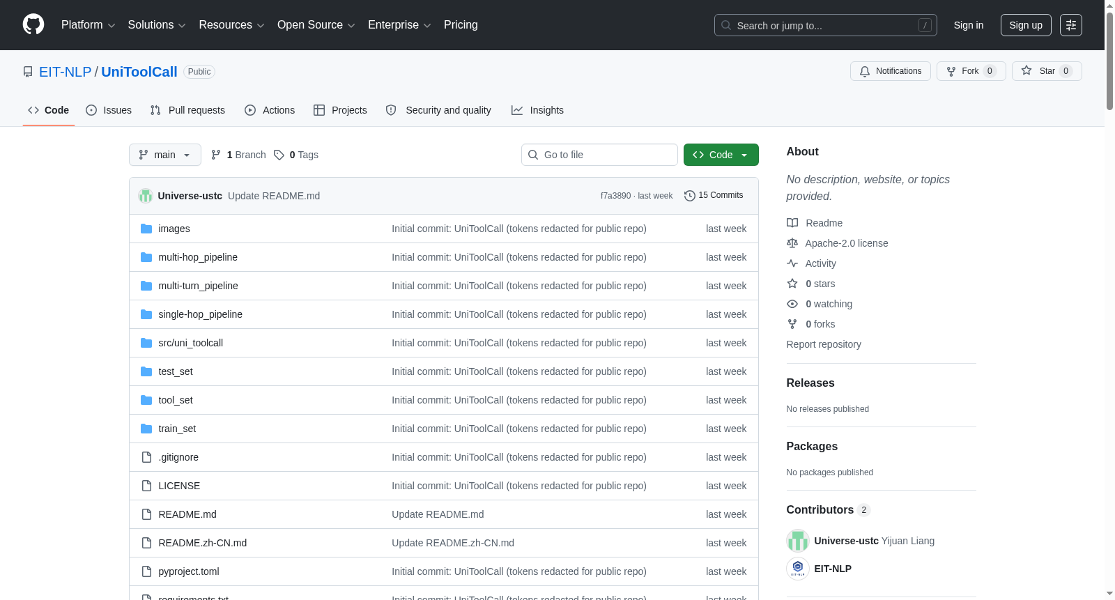The height and width of the screenshot is (600, 1115).
Task: Open the Pull requests tab
Action: [x=187, y=110]
